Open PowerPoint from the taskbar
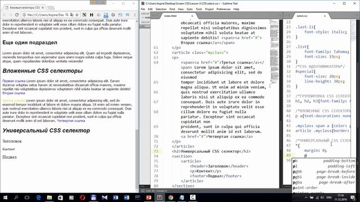The height and width of the screenshot is (202, 360). 148,198
